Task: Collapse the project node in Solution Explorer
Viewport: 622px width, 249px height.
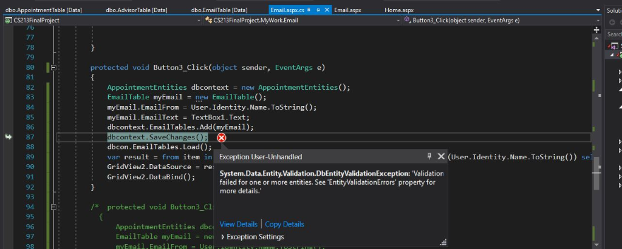Action: point(612,55)
